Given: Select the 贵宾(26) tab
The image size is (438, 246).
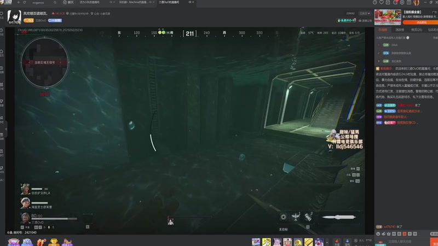Looking at the screenshot, I should click(417, 30).
